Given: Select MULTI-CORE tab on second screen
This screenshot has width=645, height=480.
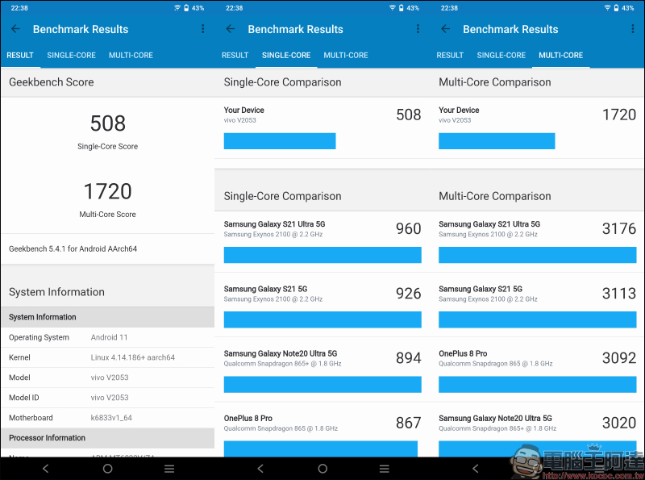Looking at the screenshot, I should [x=346, y=55].
